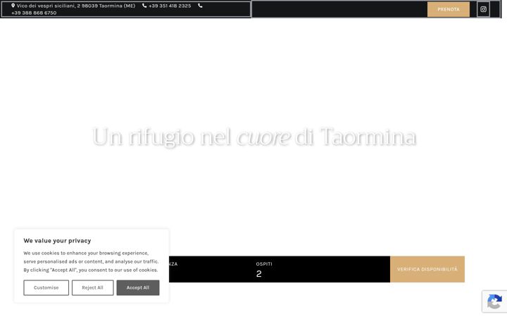Click the PRENOTA button
The width and height of the screenshot is (507, 317).
tap(448, 9)
